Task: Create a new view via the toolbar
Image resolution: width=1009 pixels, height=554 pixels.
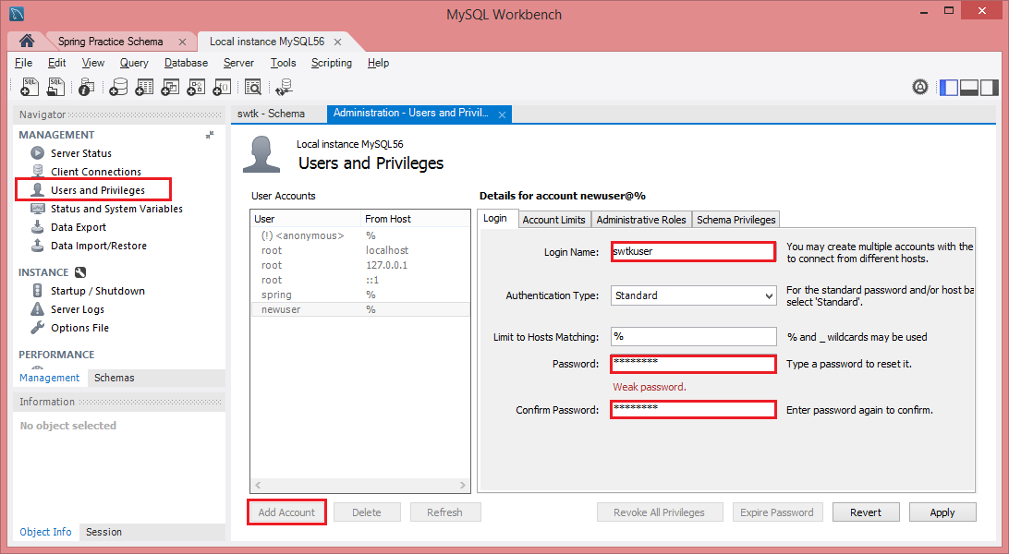Action: coord(170,86)
